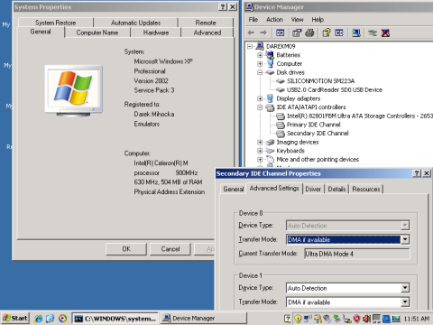Click the yellow security shield tray icon
Viewport: 433px width, 325px height.
298,319
